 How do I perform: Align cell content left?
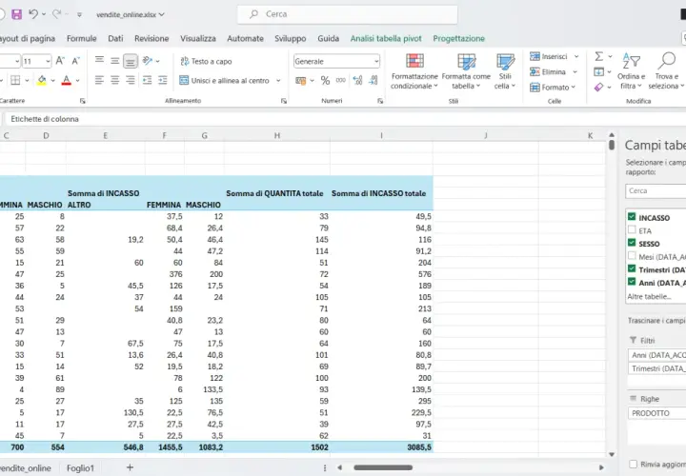[x=100, y=80]
